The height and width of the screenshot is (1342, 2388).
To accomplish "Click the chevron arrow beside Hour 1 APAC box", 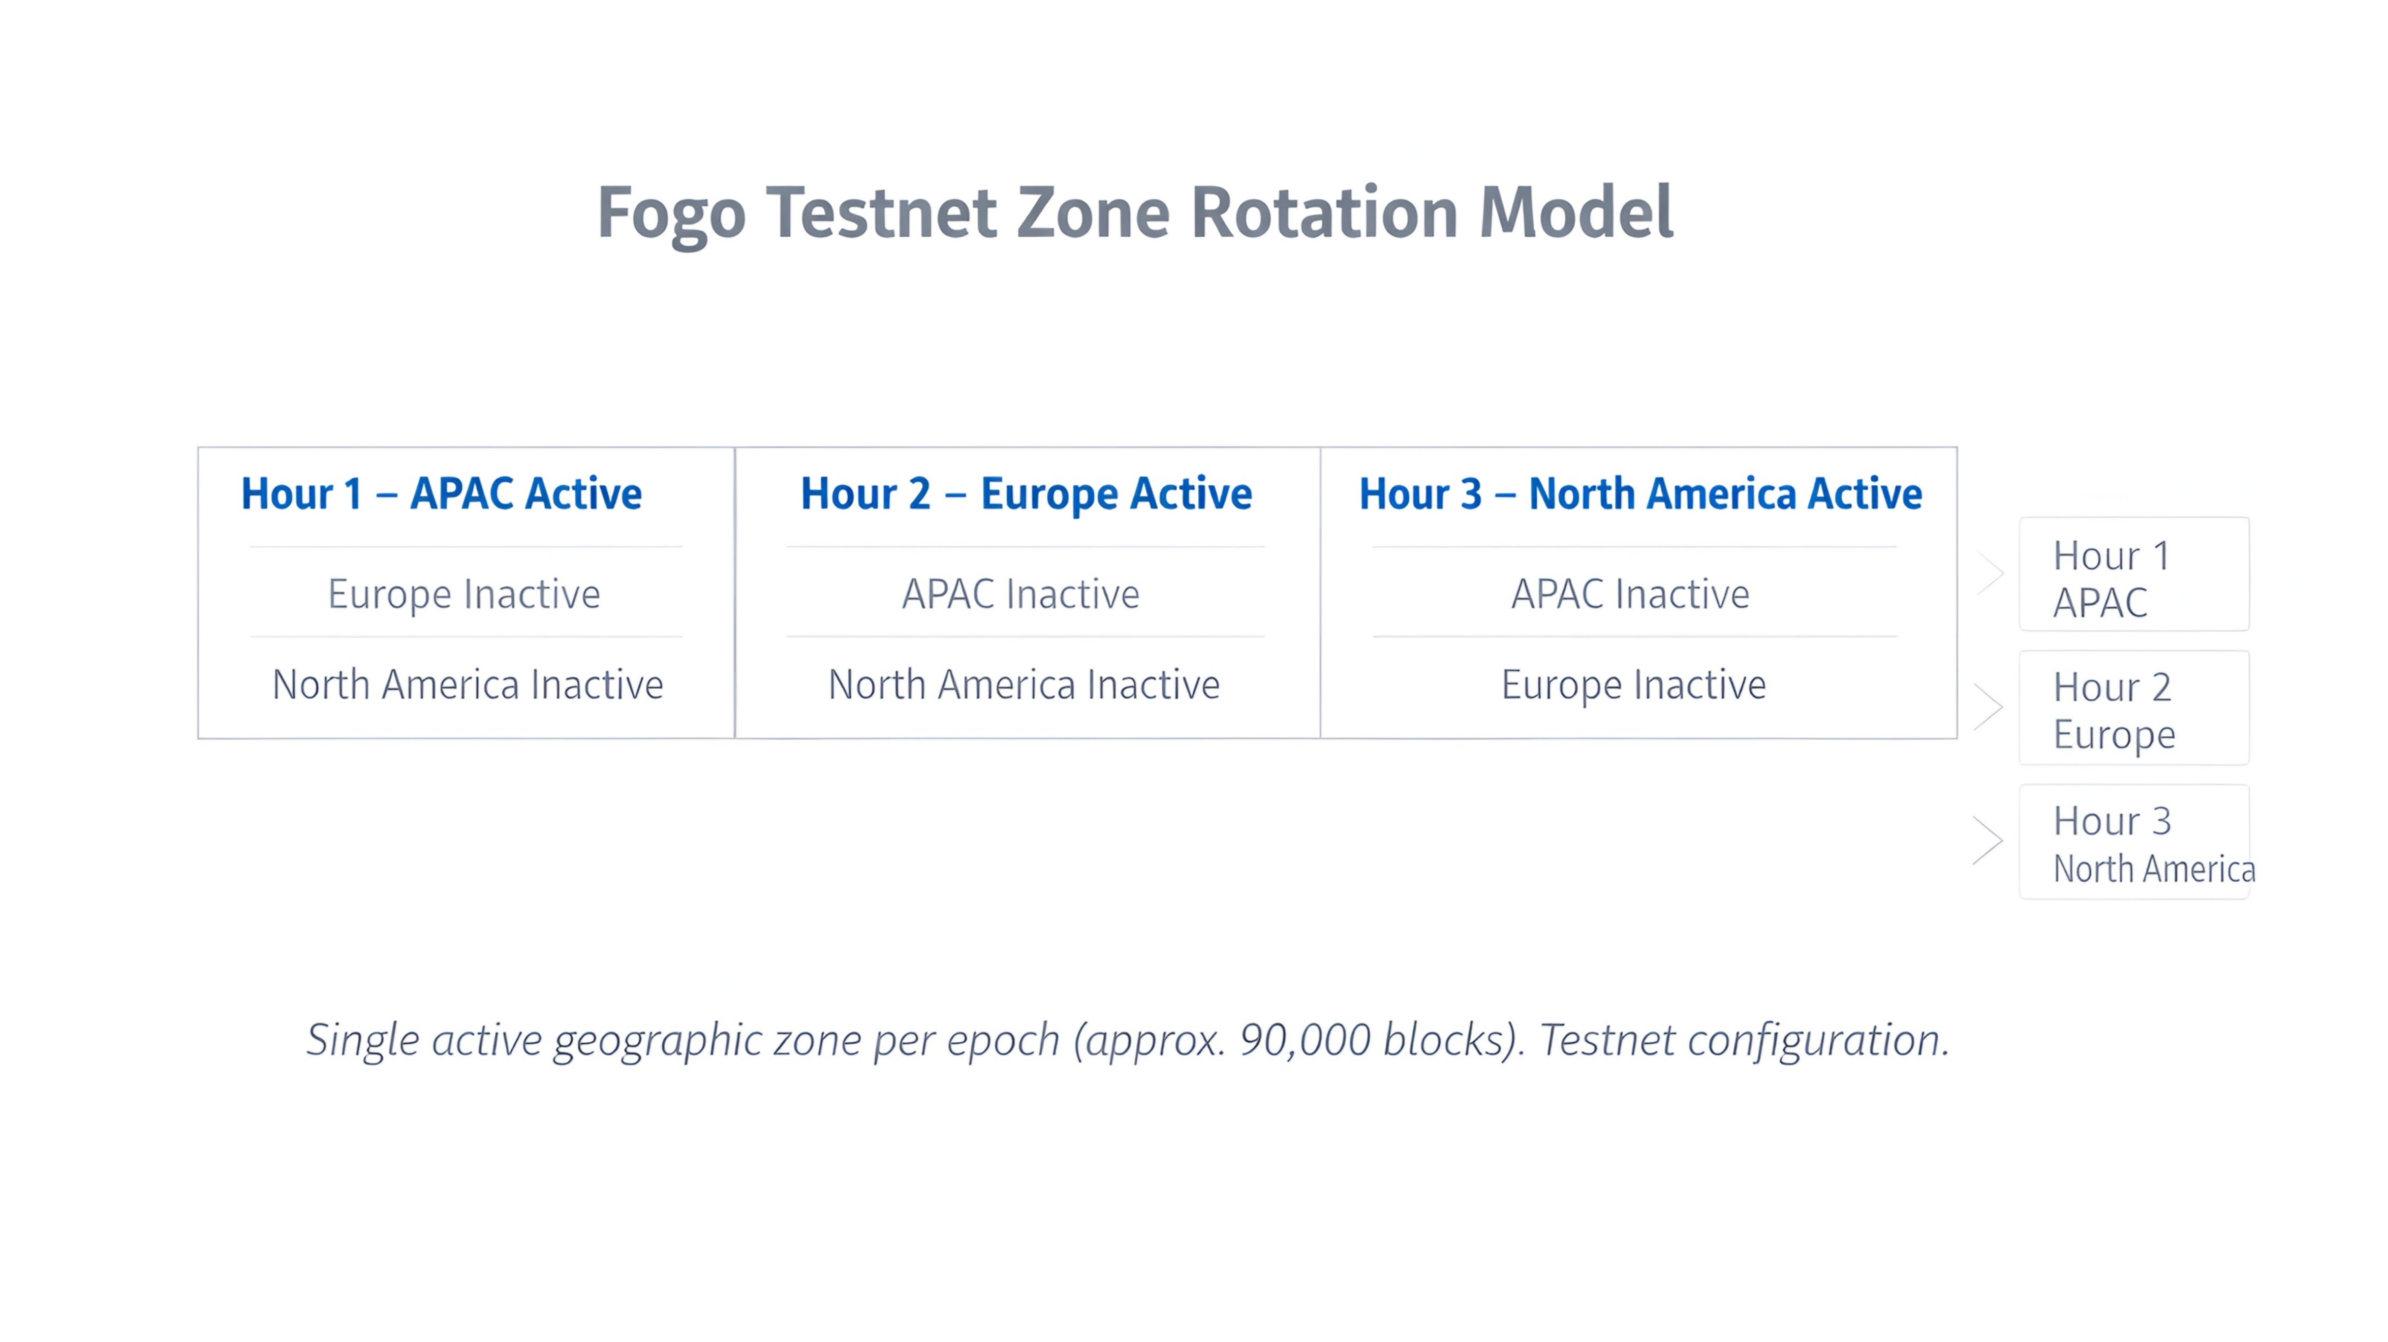I will [x=1989, y=574].
